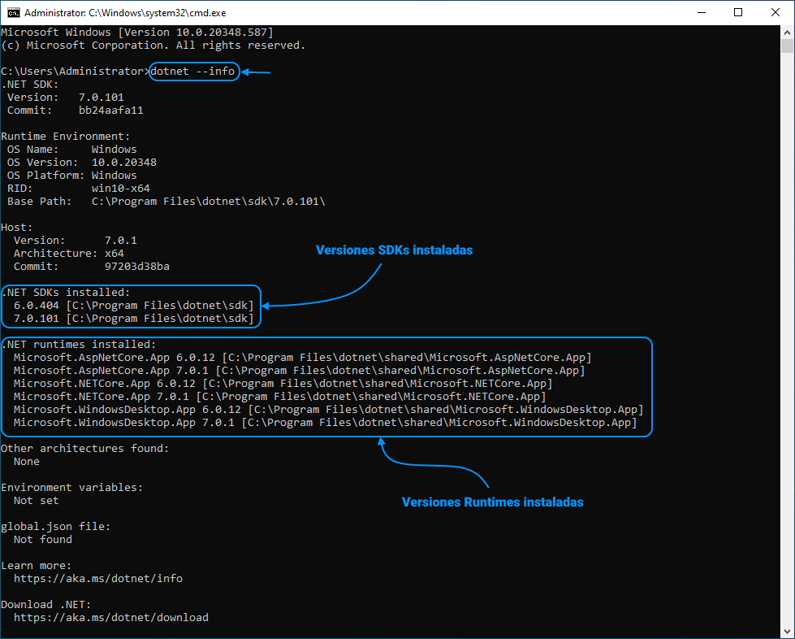Click the 'Other architectures found:' heading
The image size is (795, 639).
[x=85, y=448]
